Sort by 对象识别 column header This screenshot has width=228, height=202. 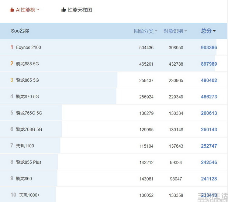[173, 31]
